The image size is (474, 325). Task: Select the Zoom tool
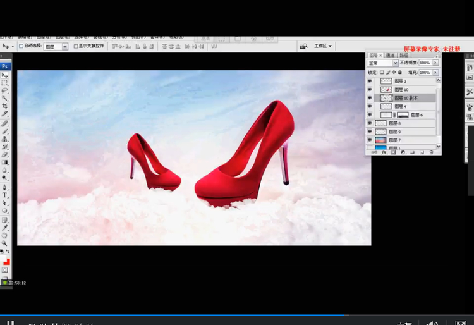point(4,243)
